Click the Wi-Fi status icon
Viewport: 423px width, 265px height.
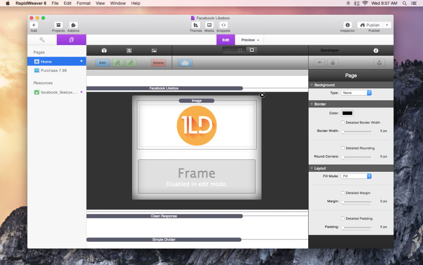pos(365,3)
